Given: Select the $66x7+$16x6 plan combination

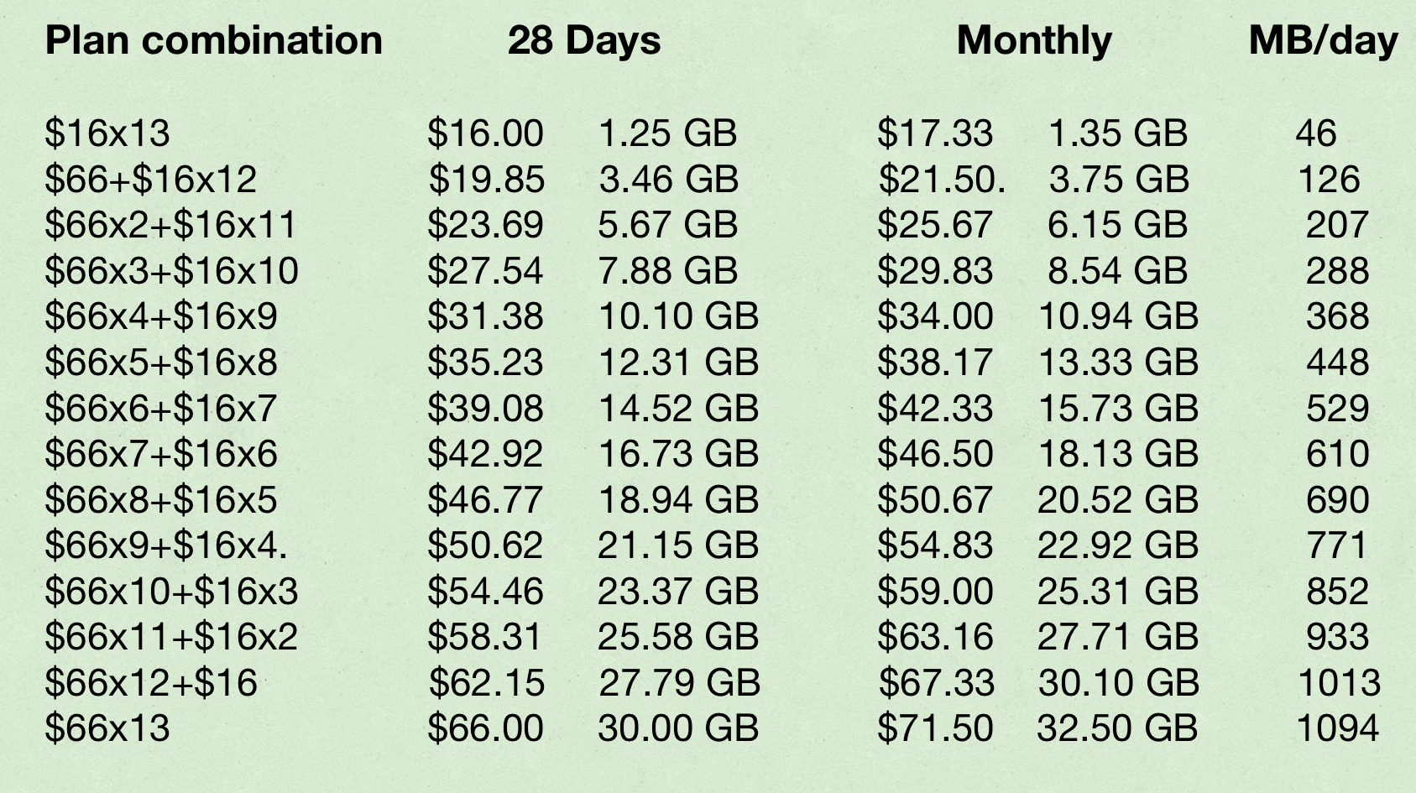Looking at the screenshot, I should point(161,454).
